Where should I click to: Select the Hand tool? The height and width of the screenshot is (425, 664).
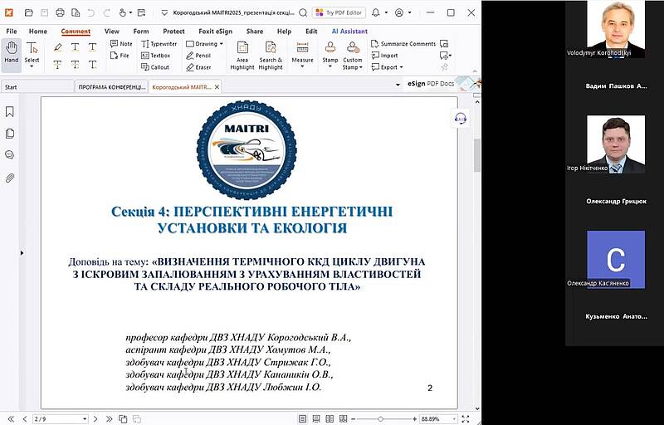point(11,51)
